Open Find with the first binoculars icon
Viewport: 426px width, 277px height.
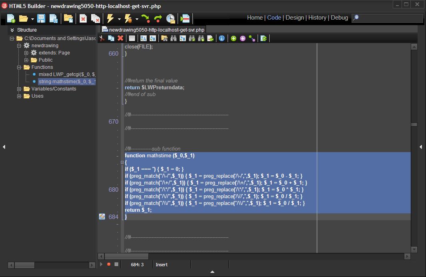pos(173,38)
